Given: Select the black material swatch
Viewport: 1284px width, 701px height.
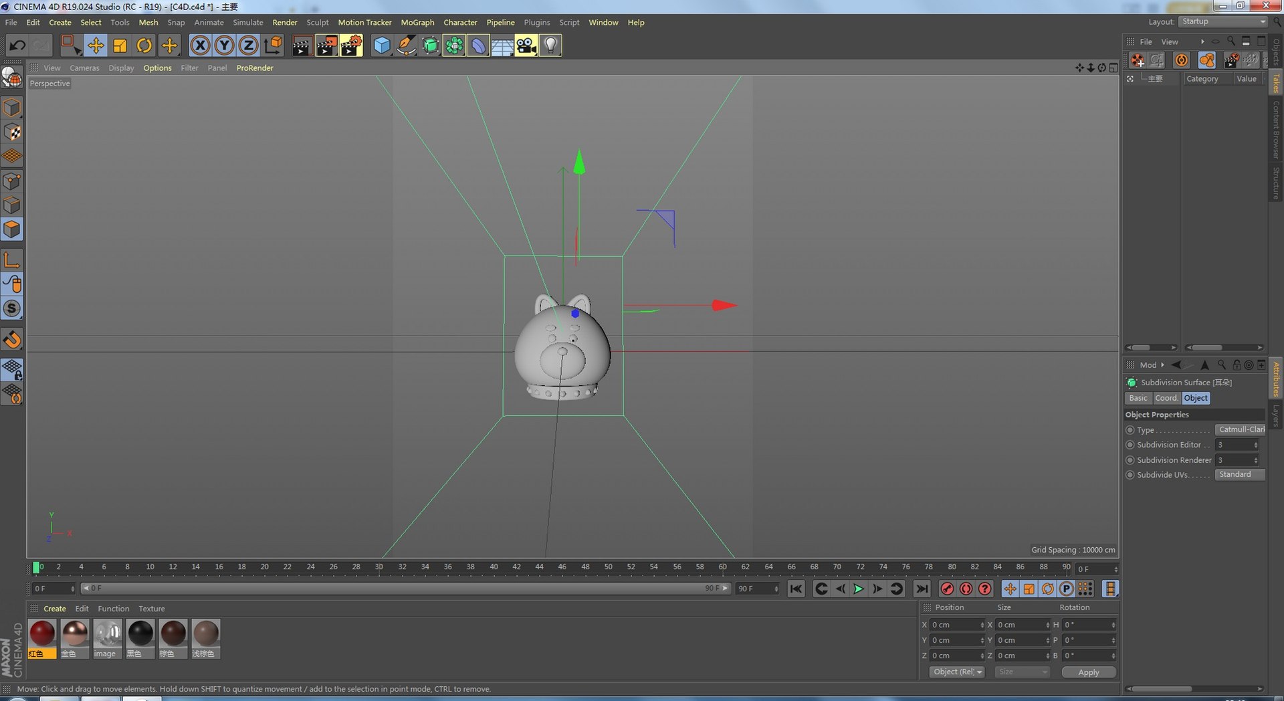Looking at the screenshot, I should coord(140,633).
